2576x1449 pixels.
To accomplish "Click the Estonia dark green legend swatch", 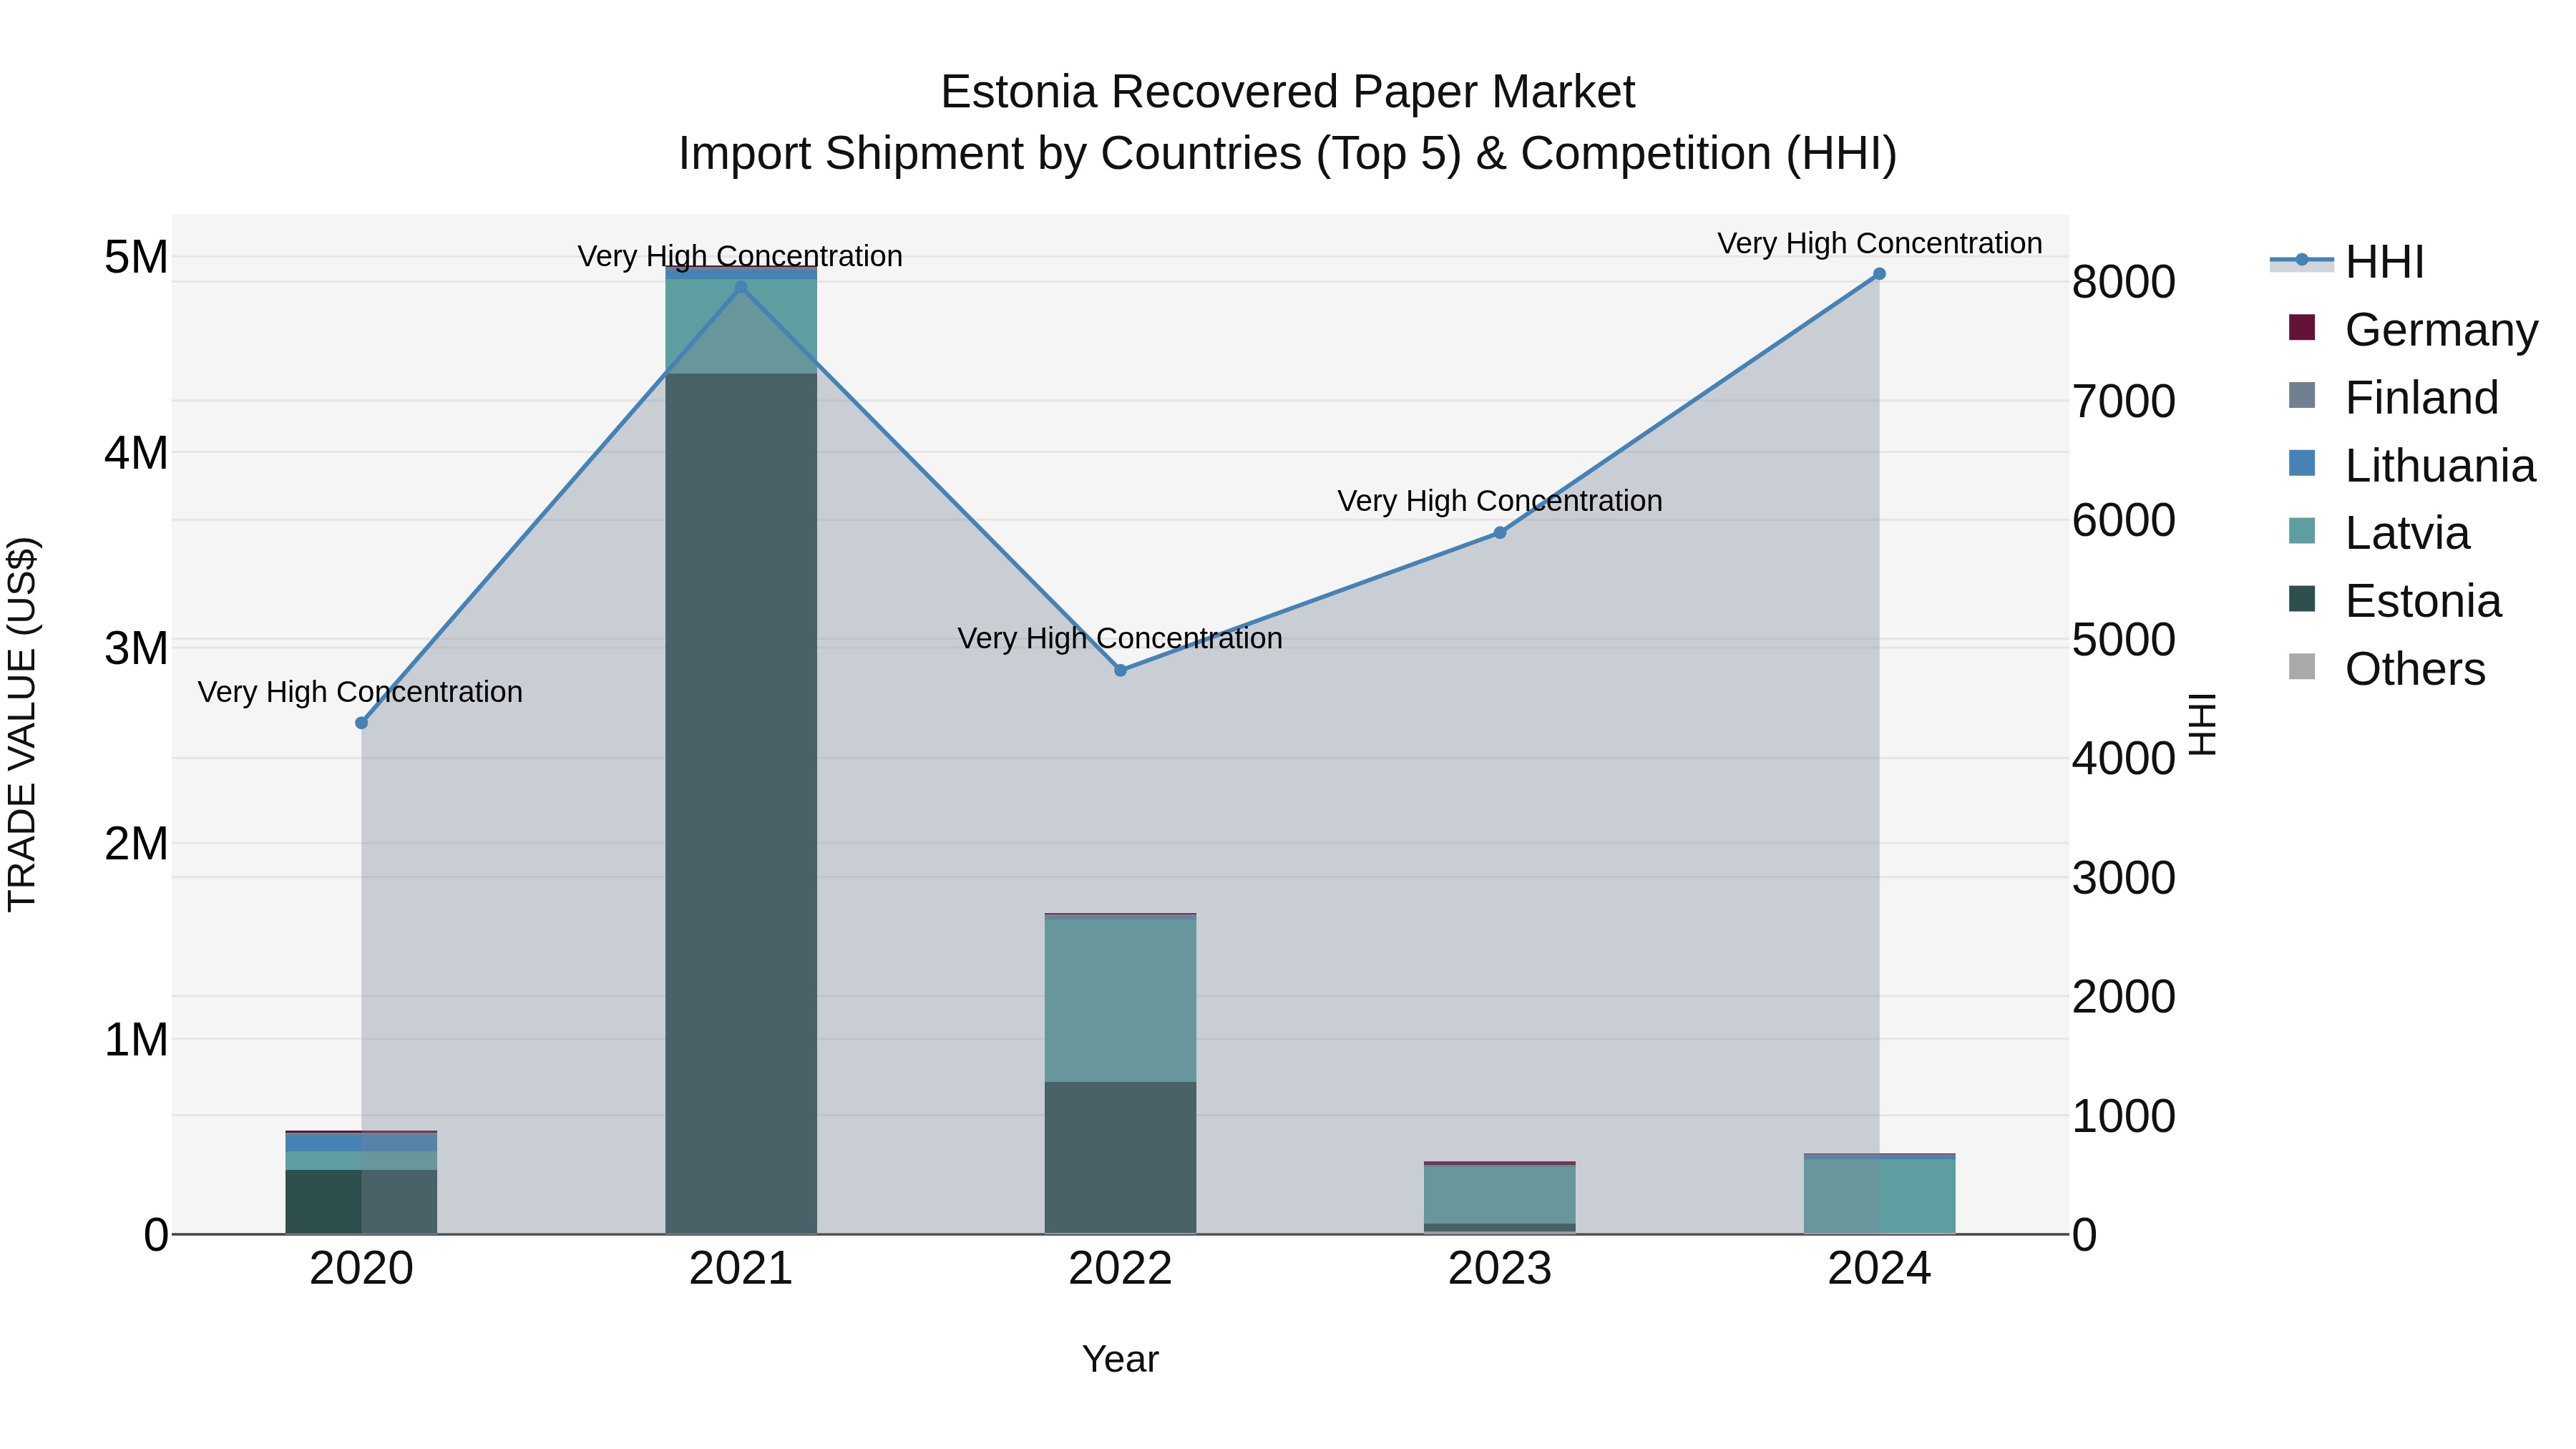I will (2302, 599).
